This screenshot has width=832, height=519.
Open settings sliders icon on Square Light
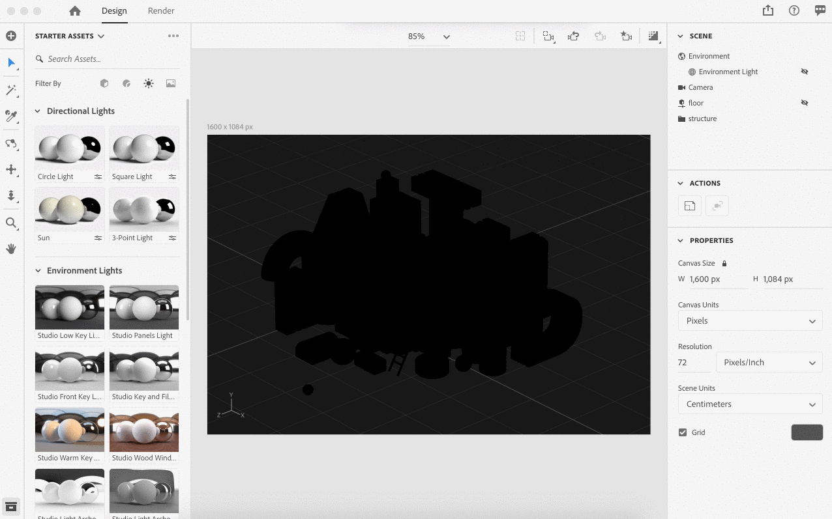[x=172, y=176]
